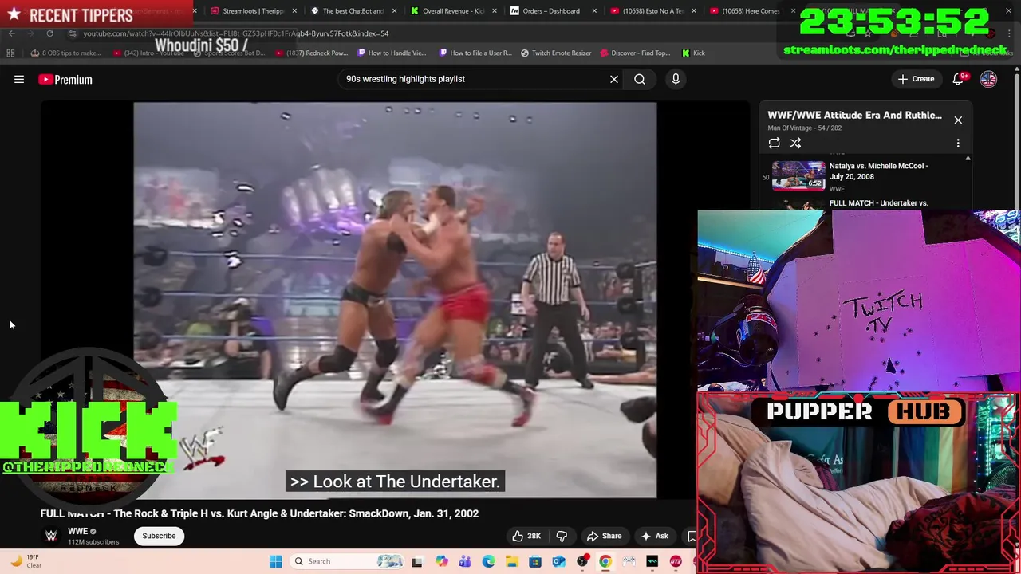Reload the current page
1021x574 pixels.
coord(49,33)
